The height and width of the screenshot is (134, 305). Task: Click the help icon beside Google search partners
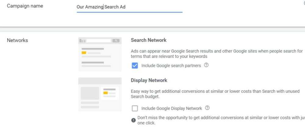pyautogui.click(x=206, y=66)
